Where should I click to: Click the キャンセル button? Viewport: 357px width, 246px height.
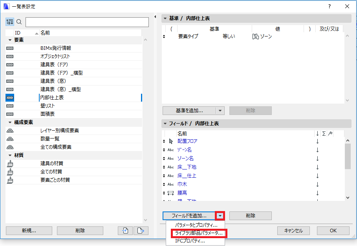(293, 231)
